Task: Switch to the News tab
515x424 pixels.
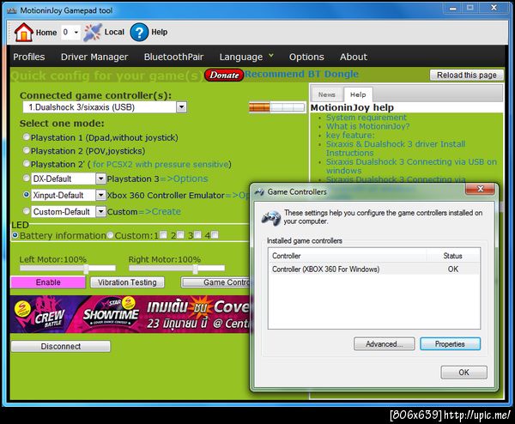Action: coord(326,94)
